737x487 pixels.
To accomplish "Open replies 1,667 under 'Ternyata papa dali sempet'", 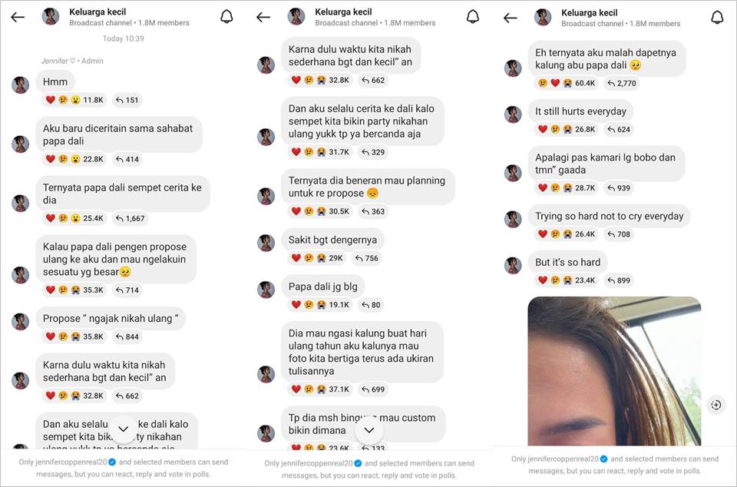I will [131, 219].
